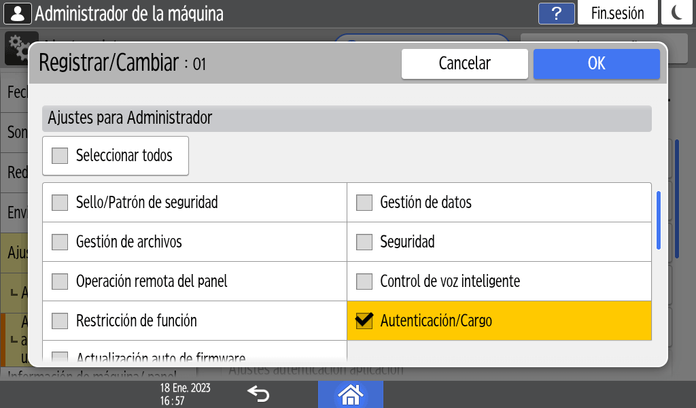The height and width of the screenshot is (408, 696).
Task: Select the Gestión de archivos checkbox
Action: [60, 241]
